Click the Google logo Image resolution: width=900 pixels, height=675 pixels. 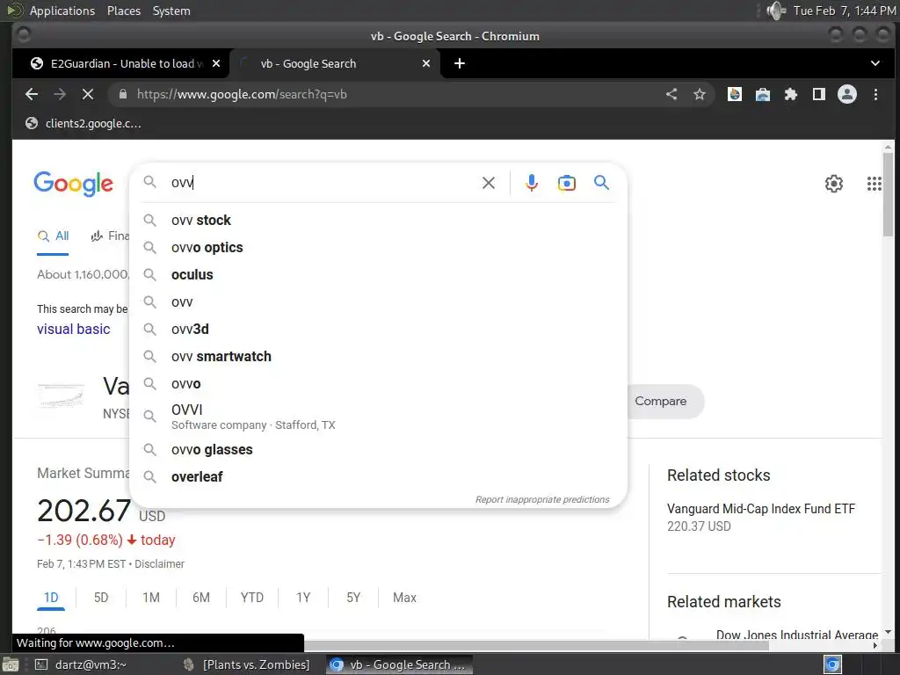(x=74, y=184)
